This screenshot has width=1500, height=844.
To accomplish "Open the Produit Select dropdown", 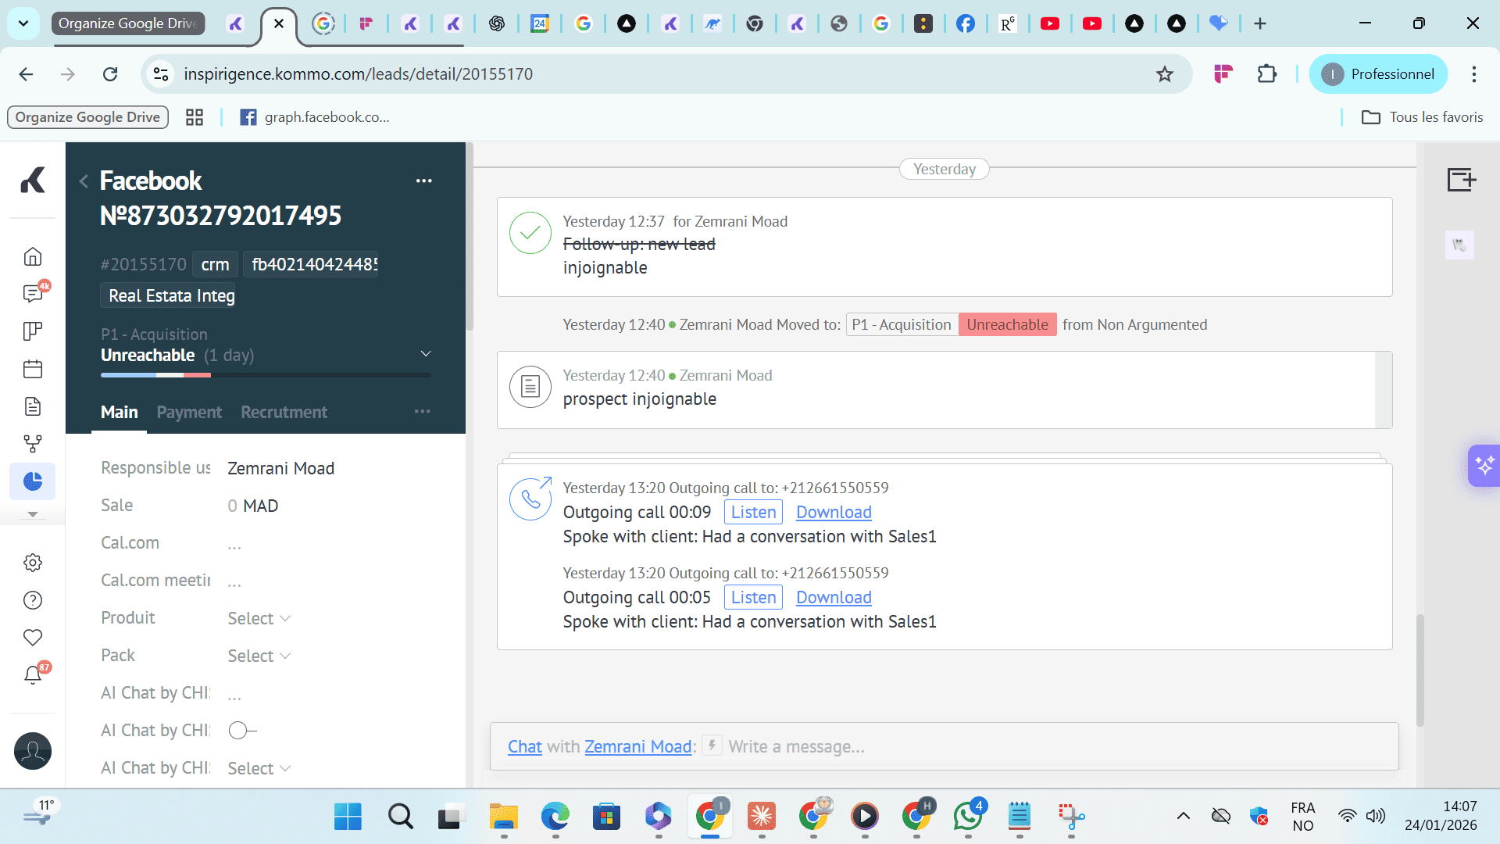I will [259, 618].
